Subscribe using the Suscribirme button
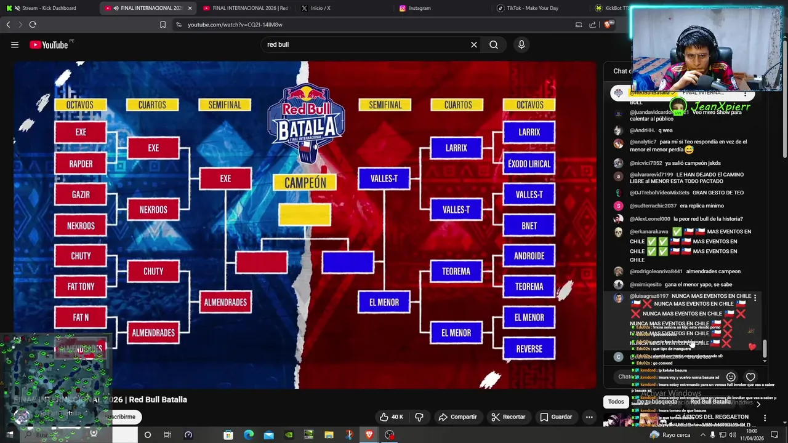Image resolution: width=788 pixels, height=443 pixels. (120, 417)
